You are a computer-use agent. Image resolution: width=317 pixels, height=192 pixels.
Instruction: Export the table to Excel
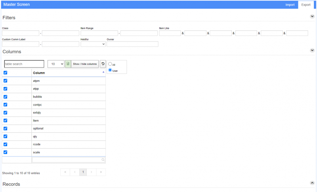pyautogui.click(x=68, y=64)
